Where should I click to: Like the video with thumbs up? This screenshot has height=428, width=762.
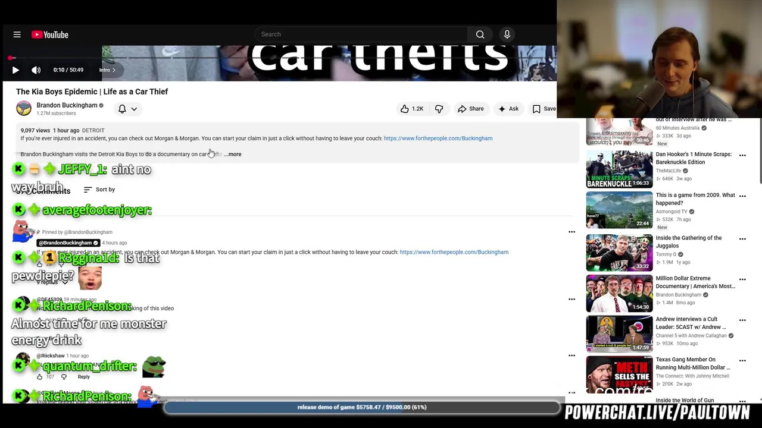click(411, 109)
